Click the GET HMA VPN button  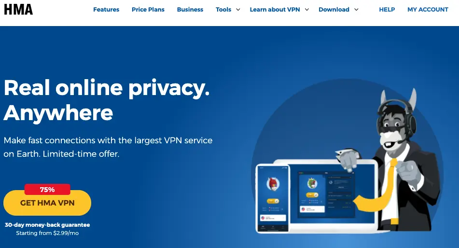(x=47, y=203)
